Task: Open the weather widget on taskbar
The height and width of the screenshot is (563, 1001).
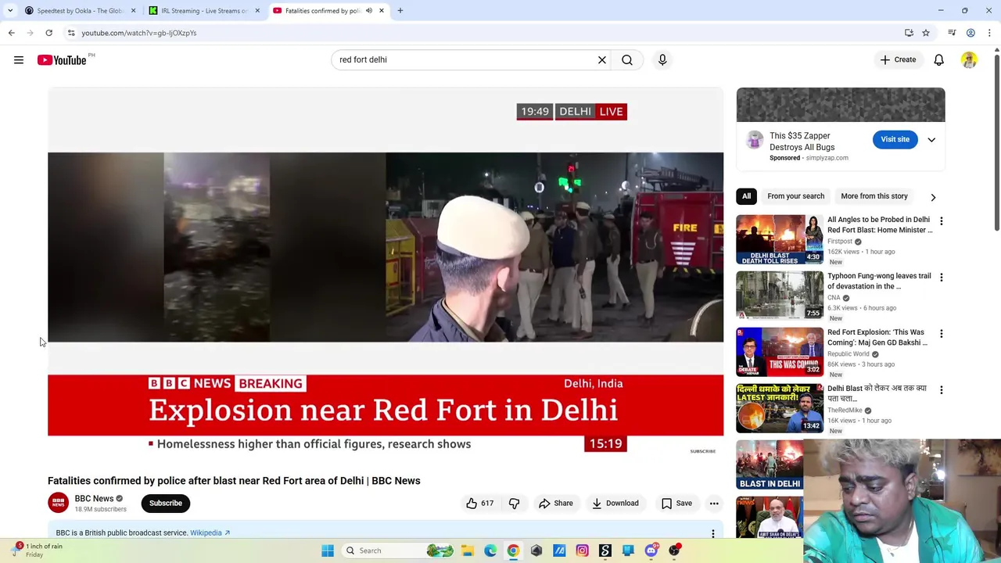Action: 37,550
